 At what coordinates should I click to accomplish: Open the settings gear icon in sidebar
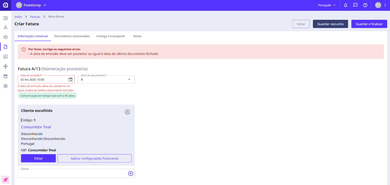pos(6,86)
